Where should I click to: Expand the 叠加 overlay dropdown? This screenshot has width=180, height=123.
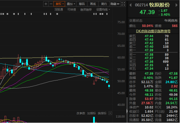point(71,4)
